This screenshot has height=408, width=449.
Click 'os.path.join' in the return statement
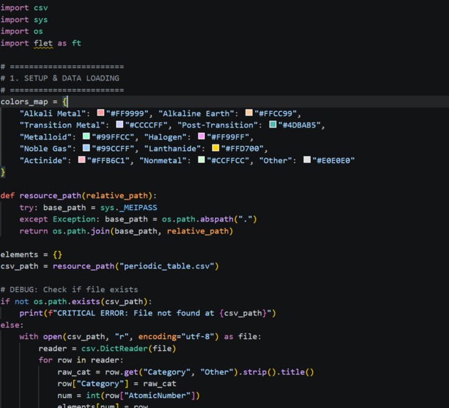point(81,231)
